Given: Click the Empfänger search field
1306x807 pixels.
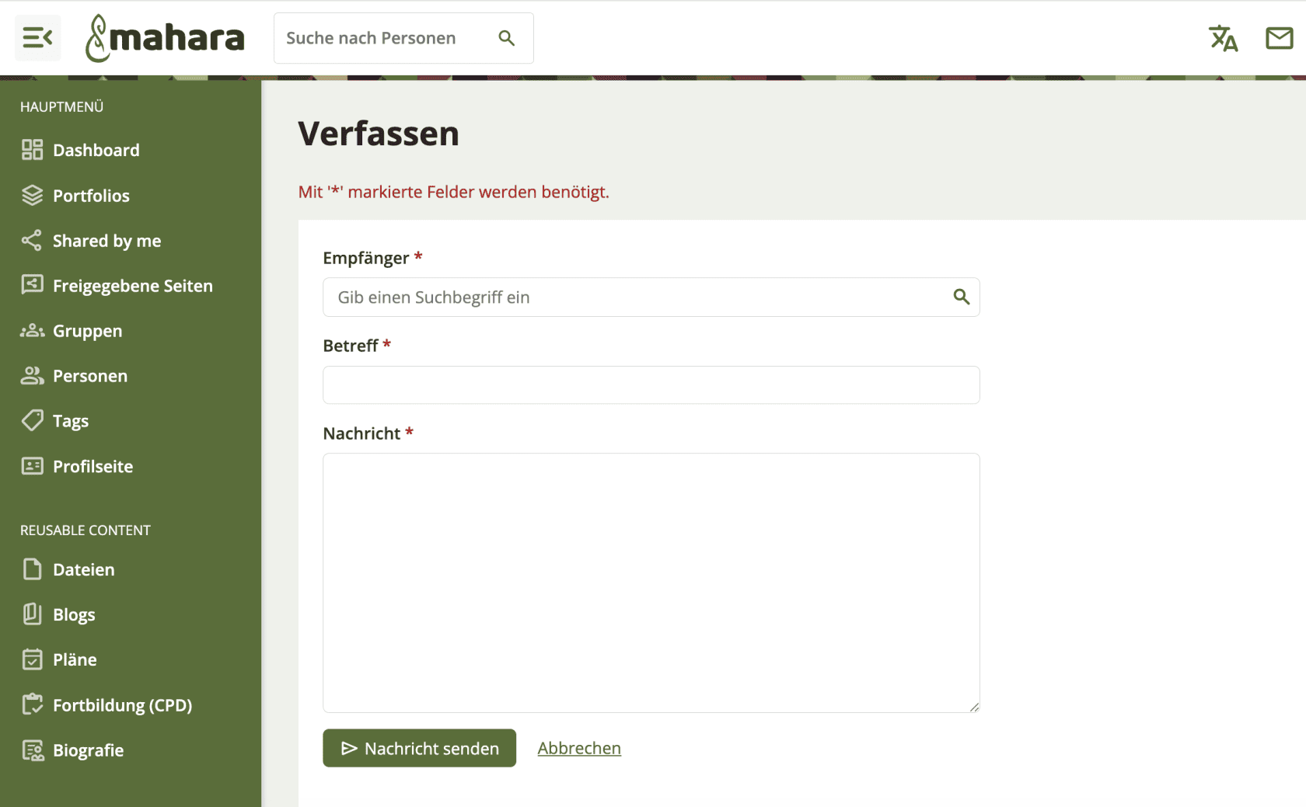Looking at the screenshot, I should 651,297.
